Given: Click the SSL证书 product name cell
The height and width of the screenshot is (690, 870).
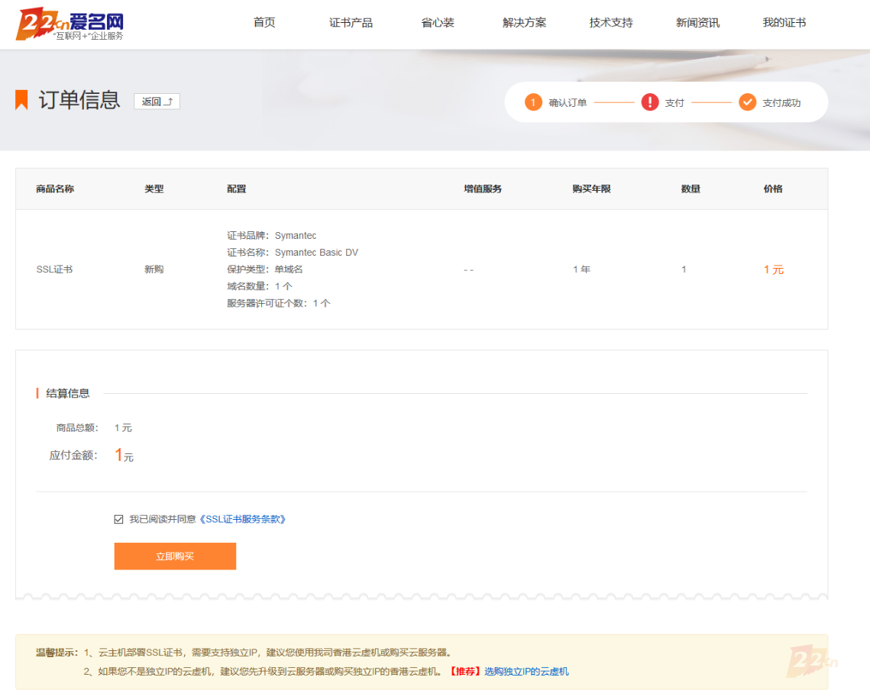Looking at the screenshot, I should click(x=54, y=269).
